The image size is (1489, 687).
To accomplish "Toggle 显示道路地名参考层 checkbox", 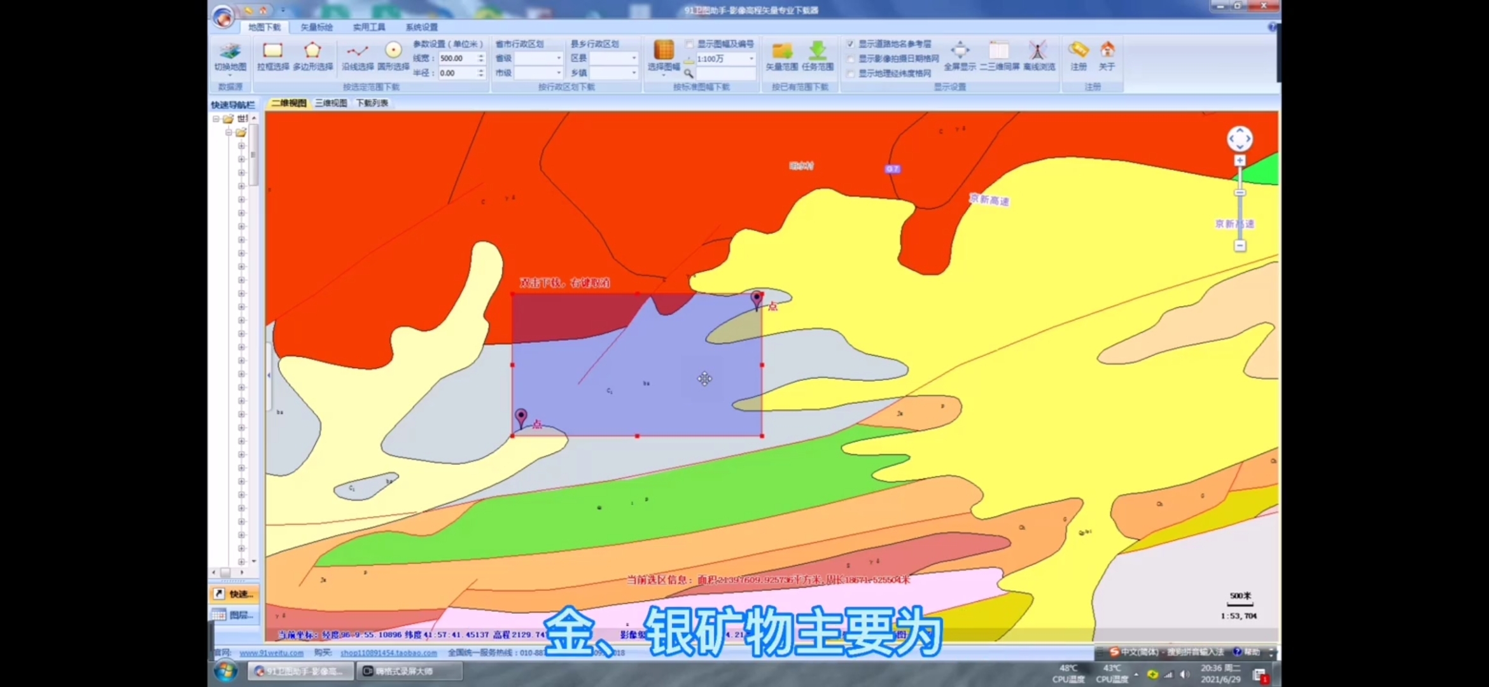I will tap(851, 44).
